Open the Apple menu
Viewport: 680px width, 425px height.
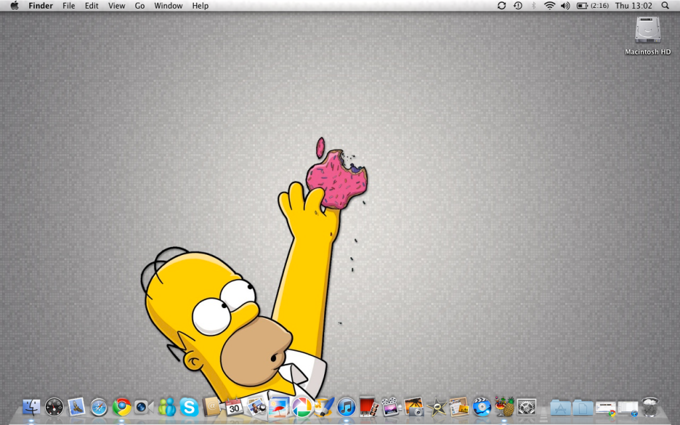coord(15,5)
